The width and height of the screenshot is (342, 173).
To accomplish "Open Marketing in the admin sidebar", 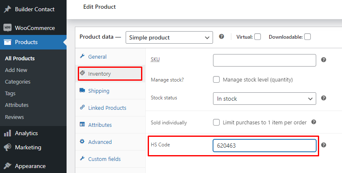I will pos(28,147).
